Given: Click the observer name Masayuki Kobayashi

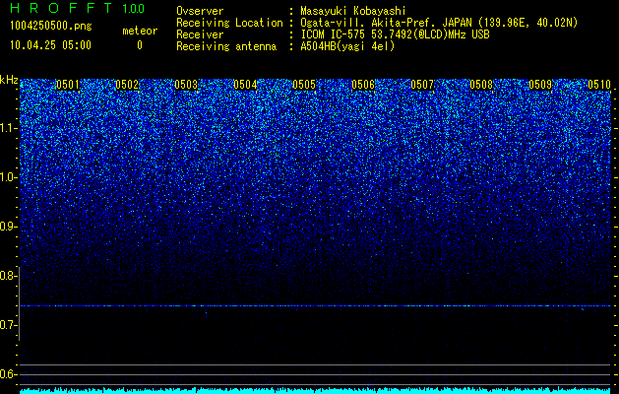Looking at the screenshot, I should (x=353, y=11).
